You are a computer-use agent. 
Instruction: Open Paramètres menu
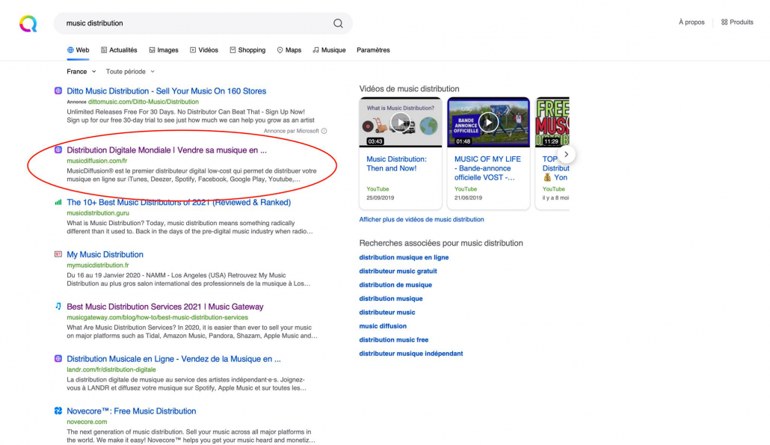373,50
